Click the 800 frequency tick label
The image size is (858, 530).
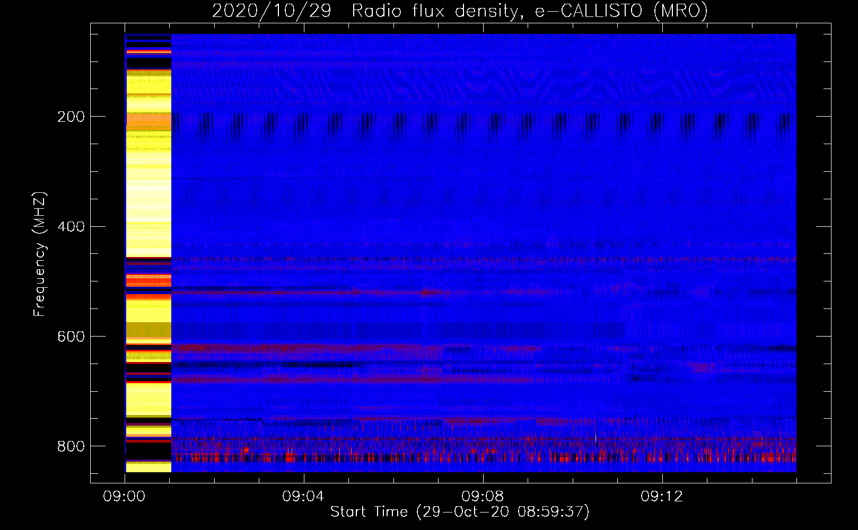pyautogui.click(x=71, y=446)
